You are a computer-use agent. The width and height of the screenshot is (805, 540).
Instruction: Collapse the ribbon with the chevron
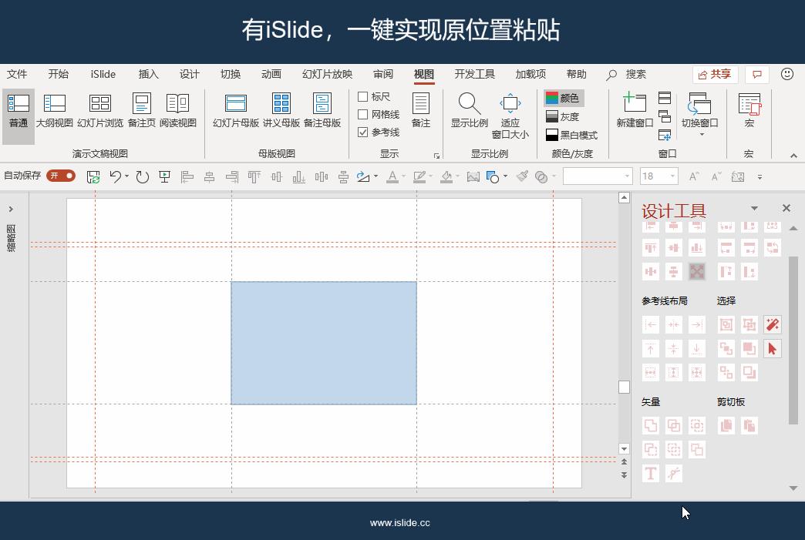793,156
